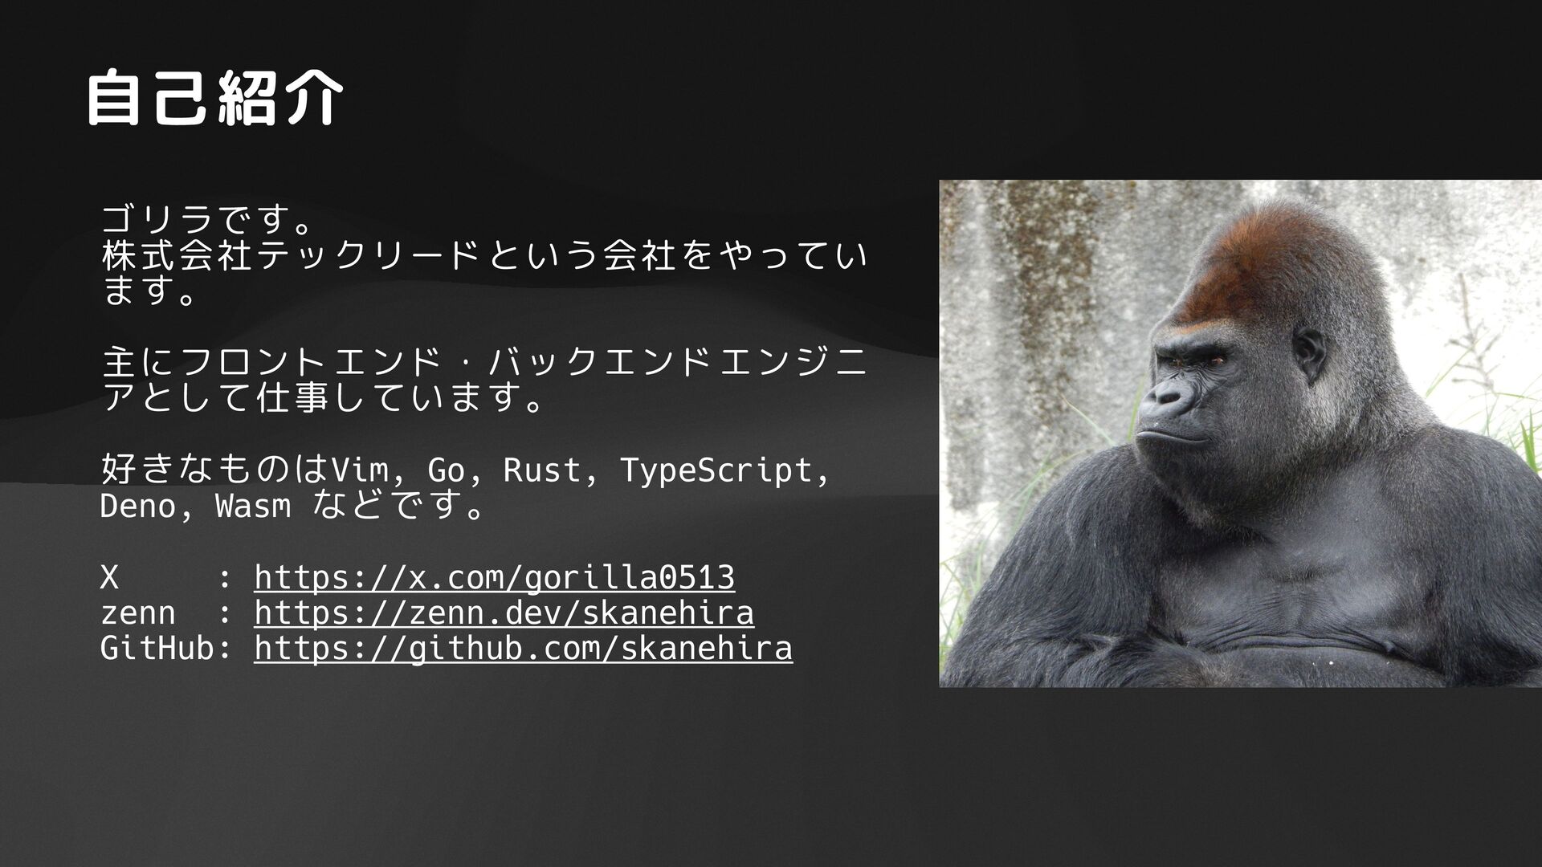This screenshot has width=1542, height=867.
Task: Click the word Vim
Action: (360, 470)
